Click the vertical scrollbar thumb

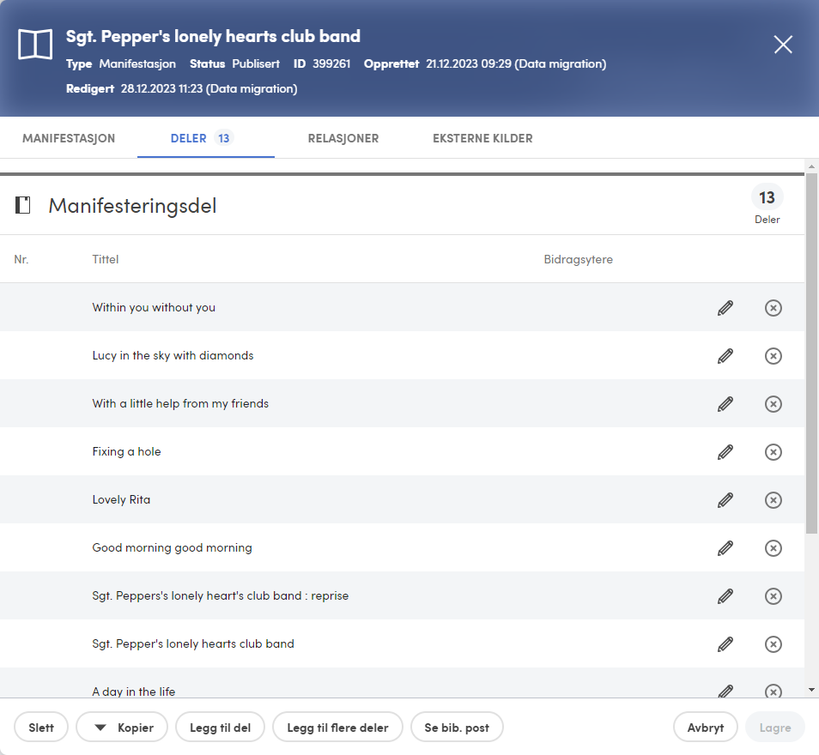(811, 353)
